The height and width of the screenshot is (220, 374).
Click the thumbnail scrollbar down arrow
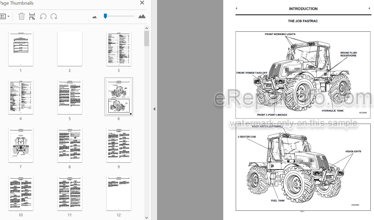[147, 218]
